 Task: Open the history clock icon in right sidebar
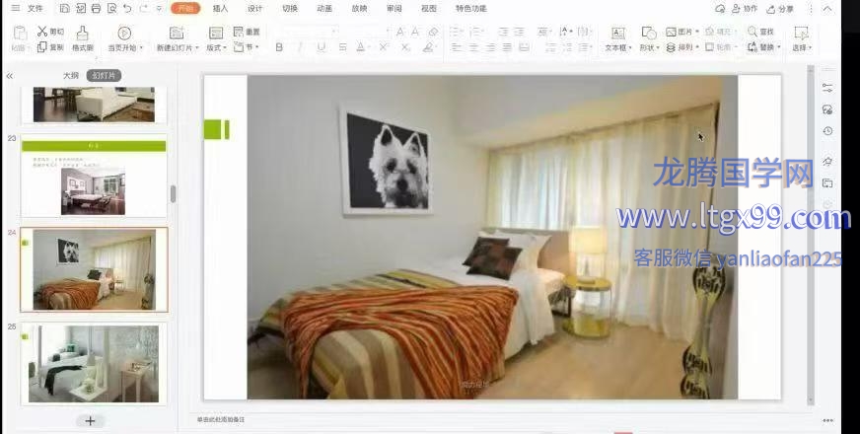tap(827, 131)
